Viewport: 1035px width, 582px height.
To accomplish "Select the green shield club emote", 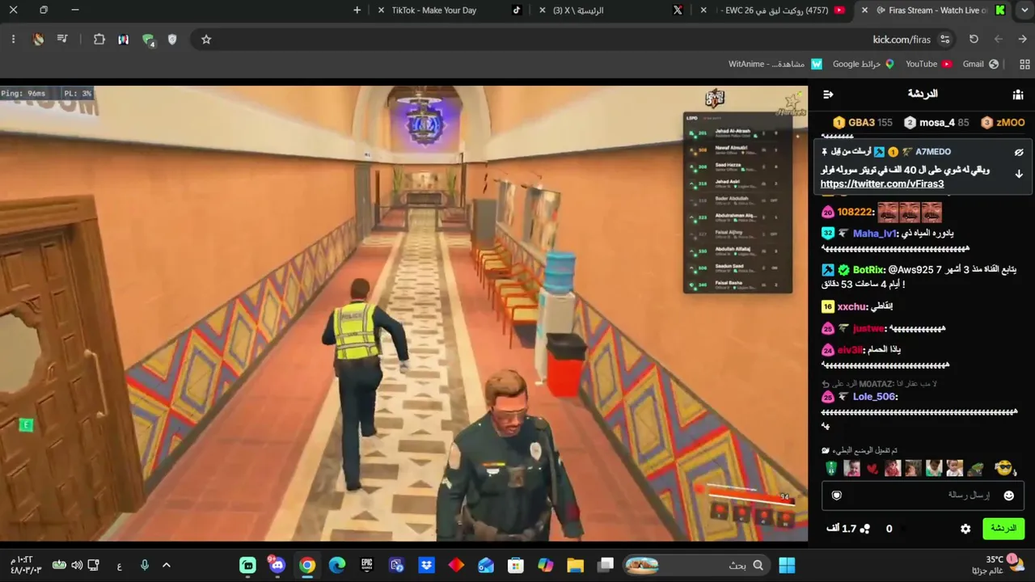I will click(x=831, y=468).
